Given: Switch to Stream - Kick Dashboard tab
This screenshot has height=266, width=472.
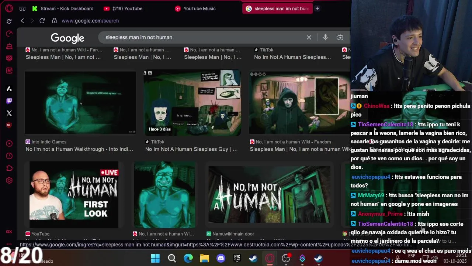Looking at the screenshot, I should tap(63, 8).
